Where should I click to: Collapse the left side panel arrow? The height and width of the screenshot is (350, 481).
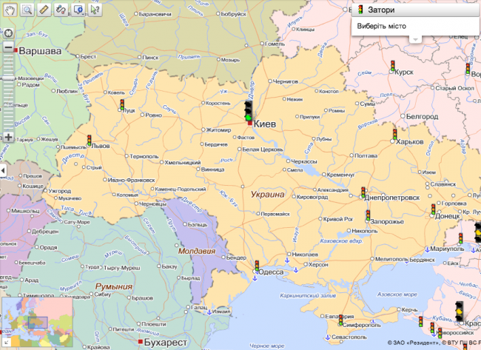coord(3,171)
